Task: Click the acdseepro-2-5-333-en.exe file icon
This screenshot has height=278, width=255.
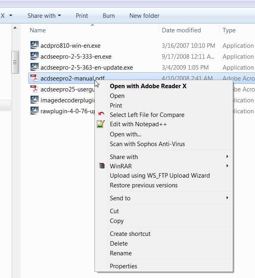Action: pos(34,56)
